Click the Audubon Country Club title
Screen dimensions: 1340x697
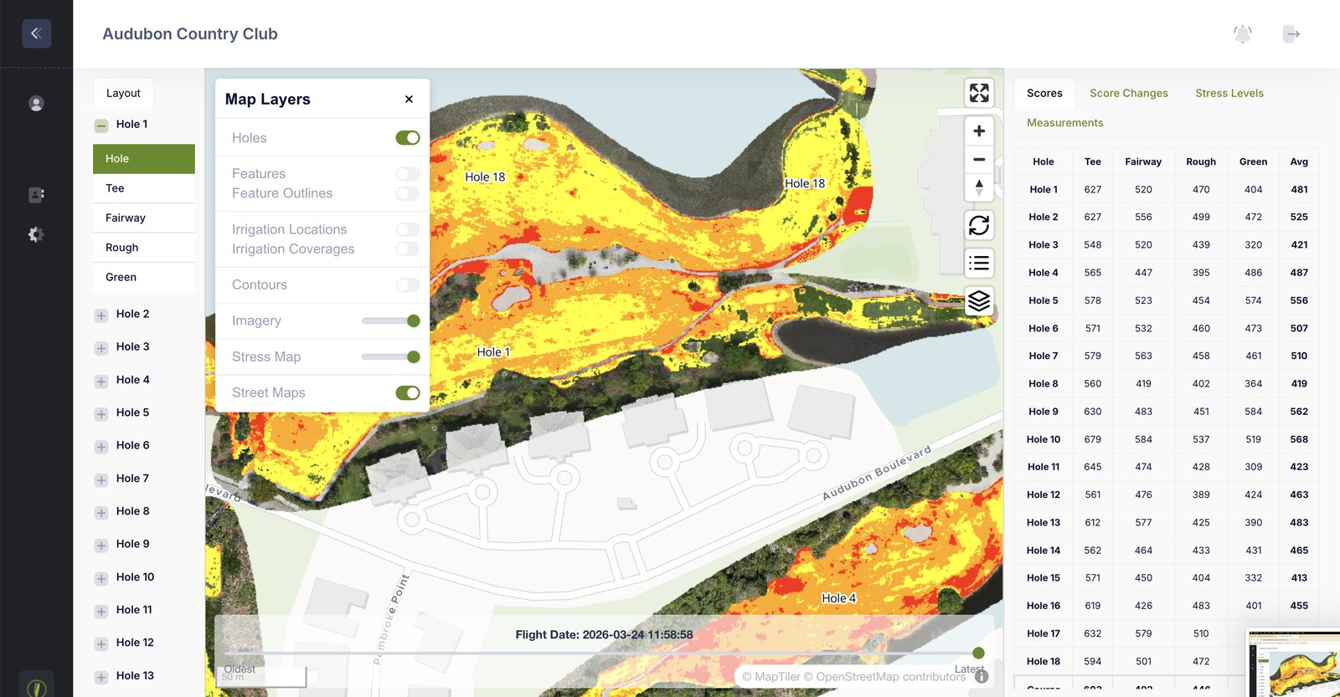tap(190, 34)
